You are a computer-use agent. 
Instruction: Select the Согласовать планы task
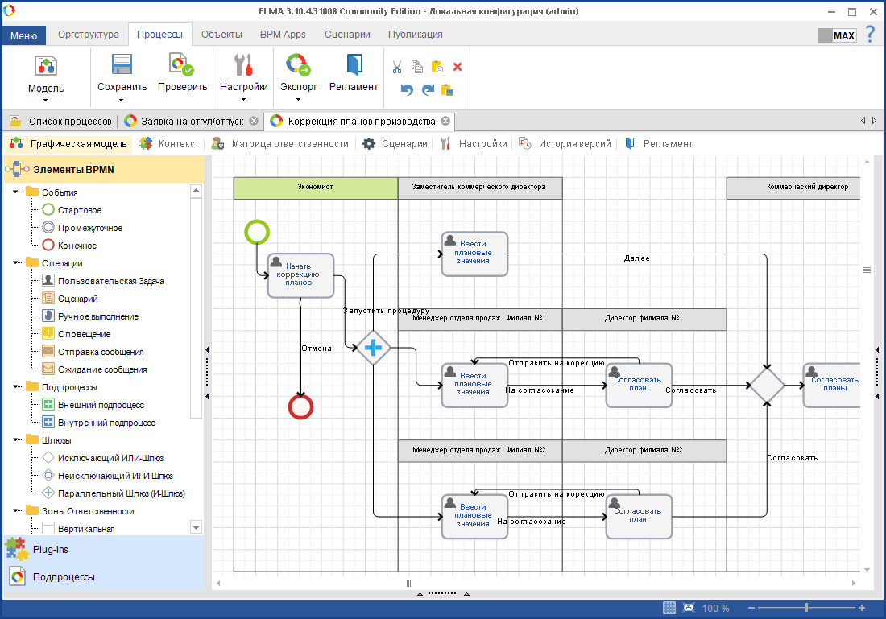832,386
